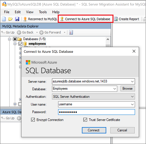Open the Server name dropdown
This screenshot has height=144, width=146.
coord(132,82)
